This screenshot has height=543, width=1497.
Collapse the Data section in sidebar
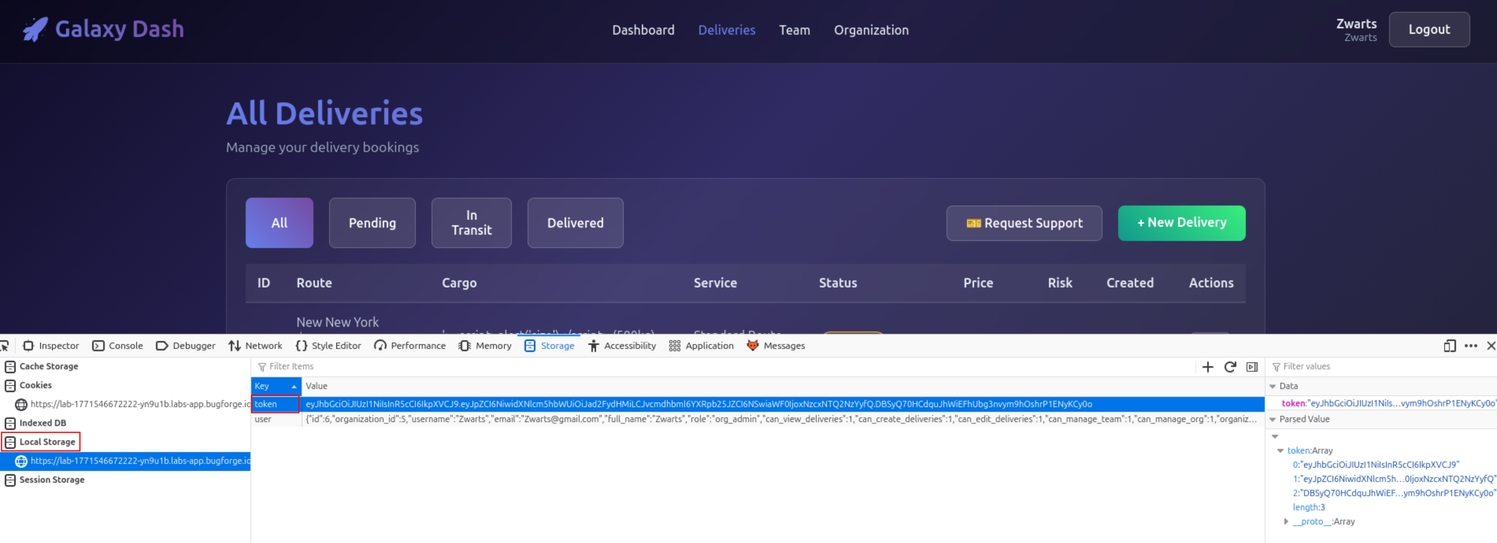(1273, 387)
